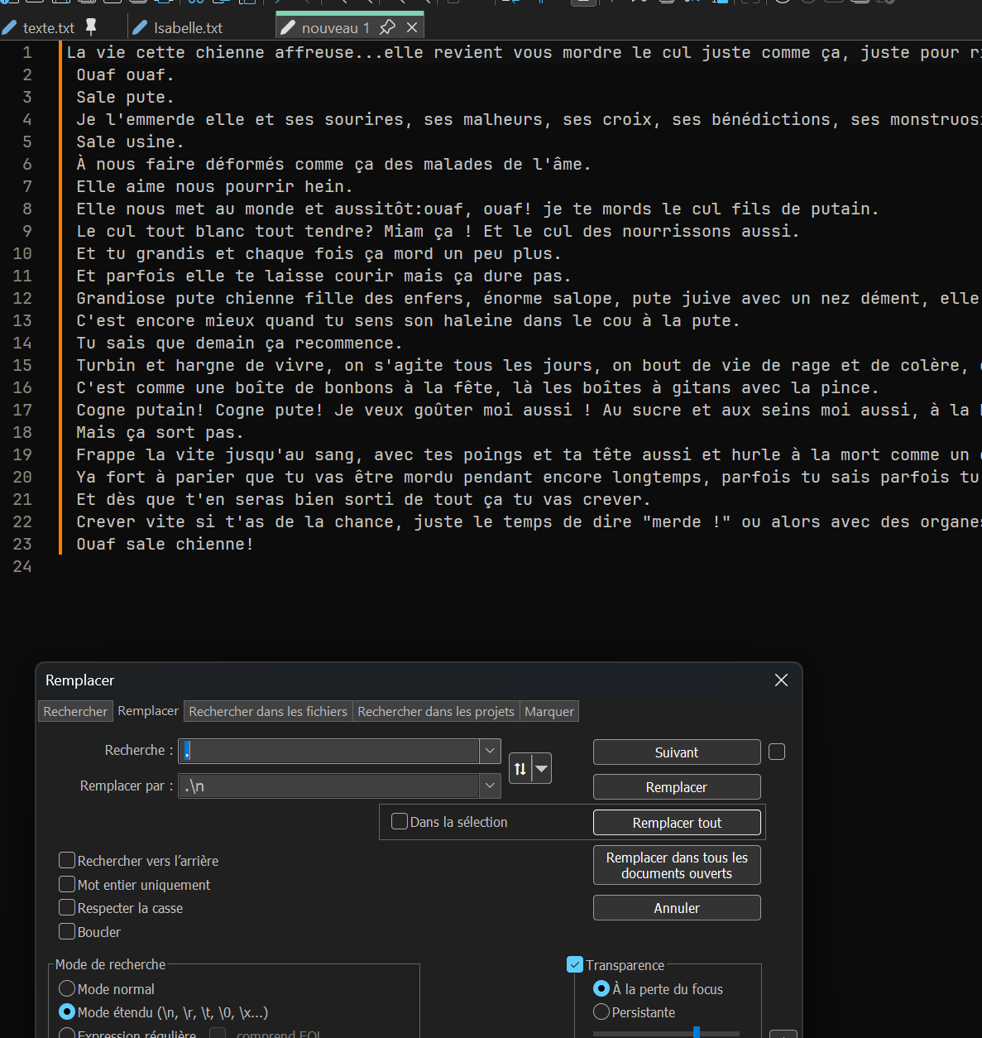982x1038 pixels.
Task: Close the nouveau 1 tab
Action: tap(412, 27)
